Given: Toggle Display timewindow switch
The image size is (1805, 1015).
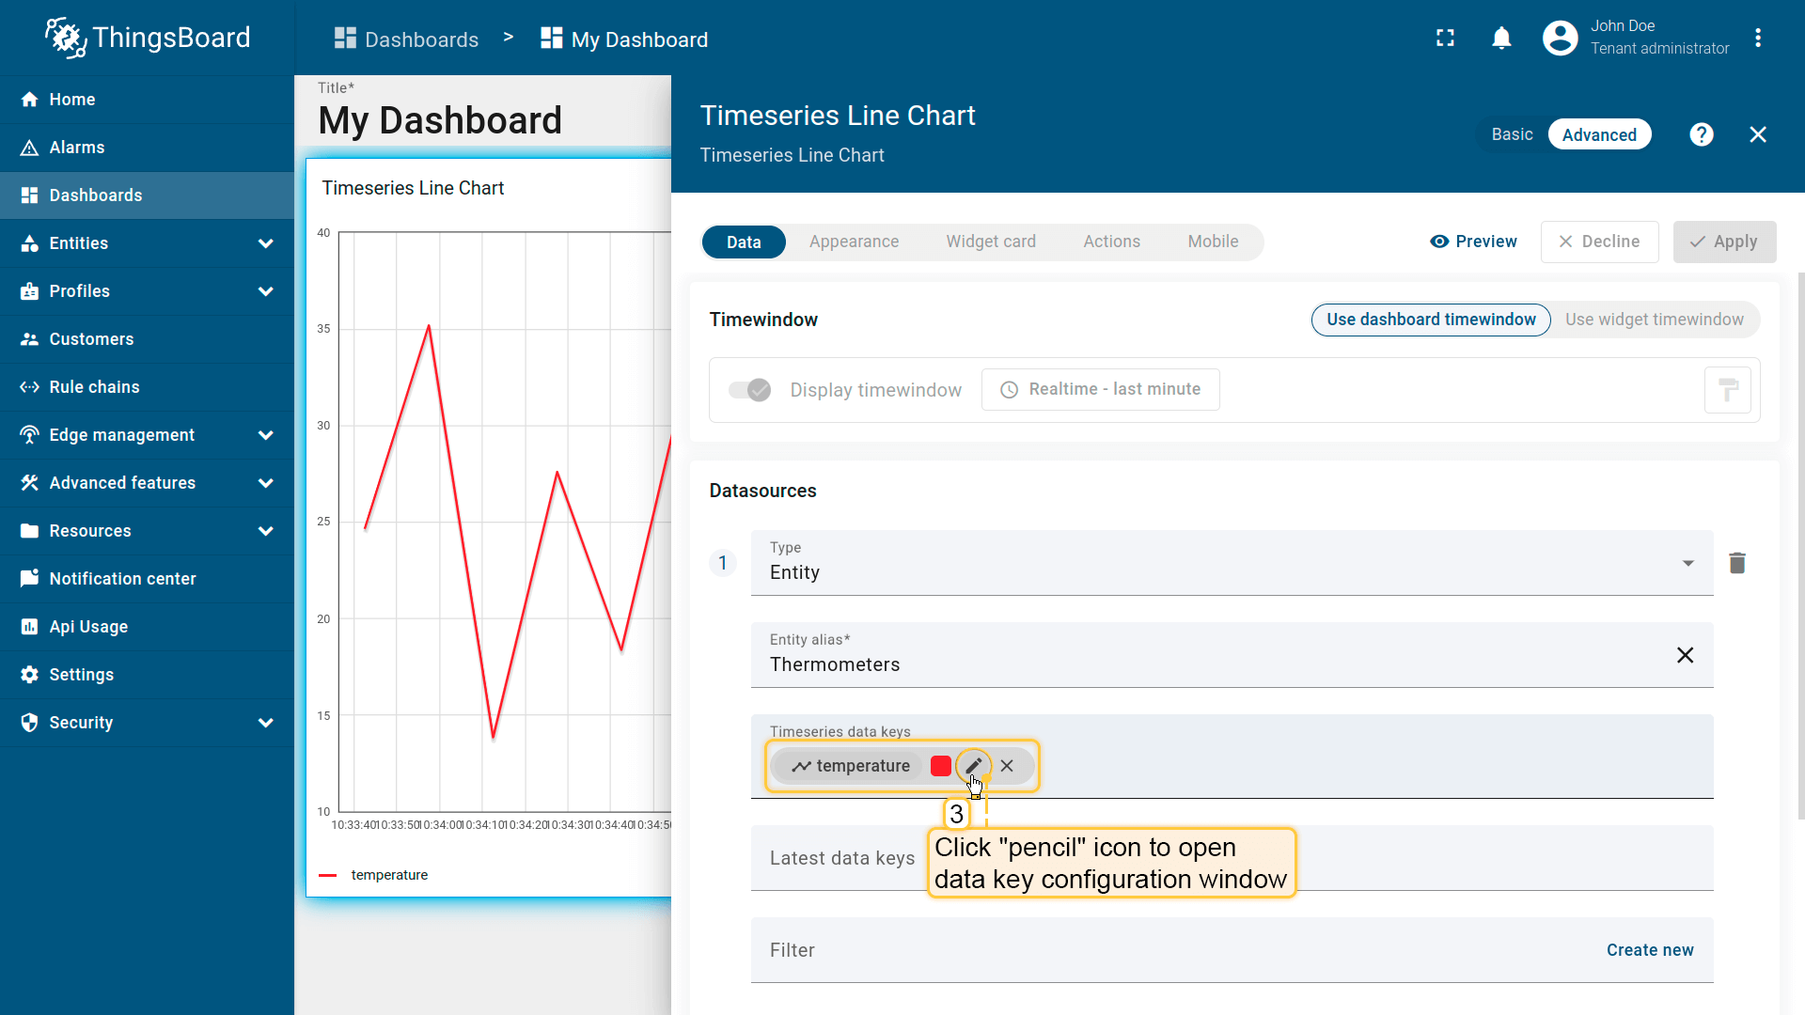Looking at the screenshot, I should (750, 390).
